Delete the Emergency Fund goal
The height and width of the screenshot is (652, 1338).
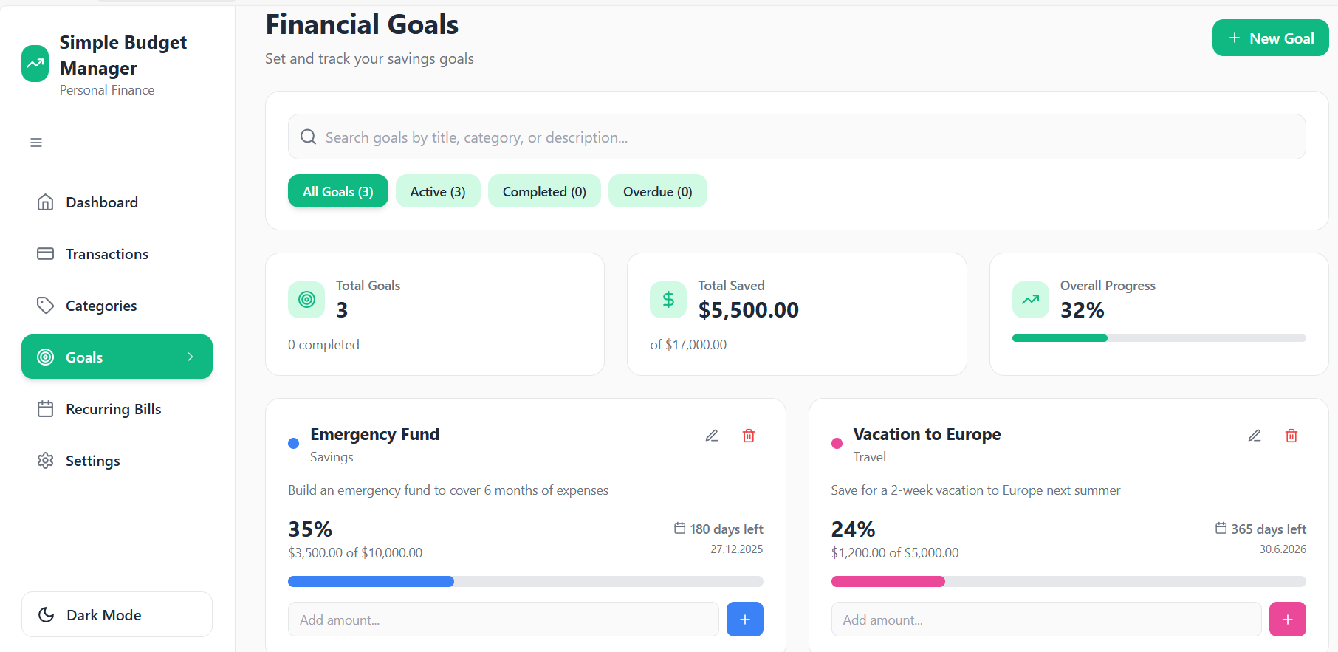749,436
